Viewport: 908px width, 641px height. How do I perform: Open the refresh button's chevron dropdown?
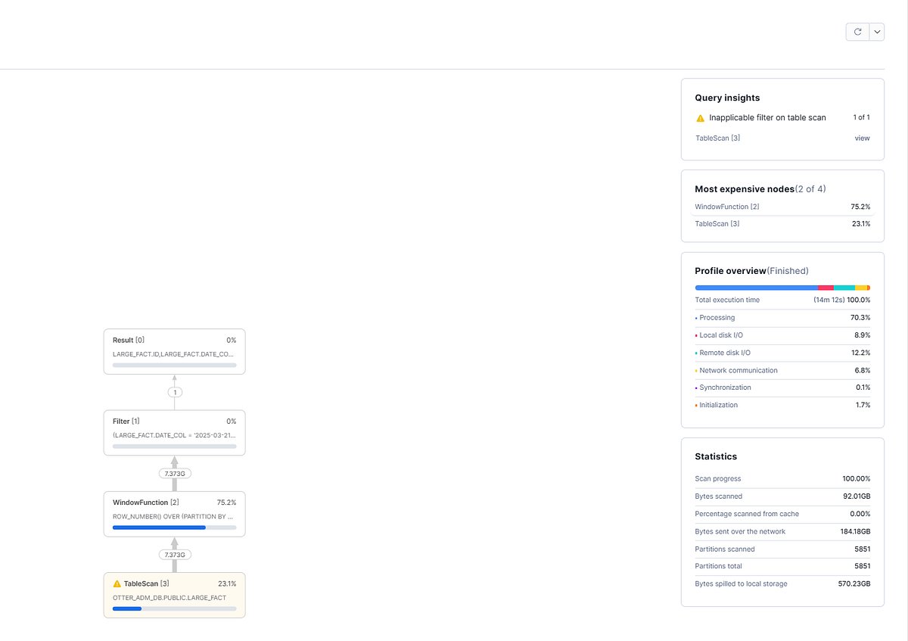[x=875, y=31]
